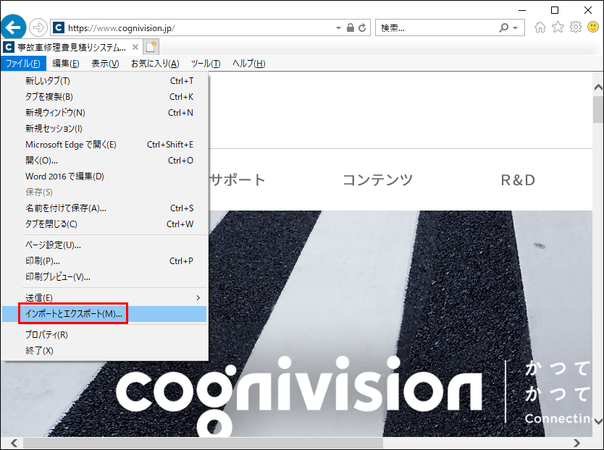The height and width of the screenshot is (450, 604).
Task: Click the コンテンツ navigation link
Action: coord(377,179)
